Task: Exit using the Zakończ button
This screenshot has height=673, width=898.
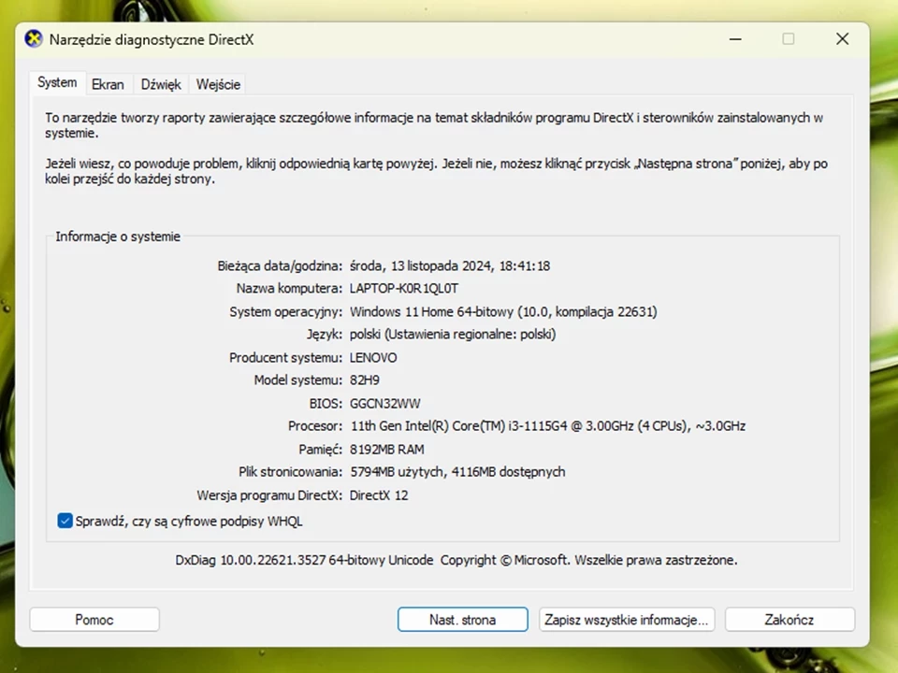Action: pyautogui.click(x=789, y=620)
